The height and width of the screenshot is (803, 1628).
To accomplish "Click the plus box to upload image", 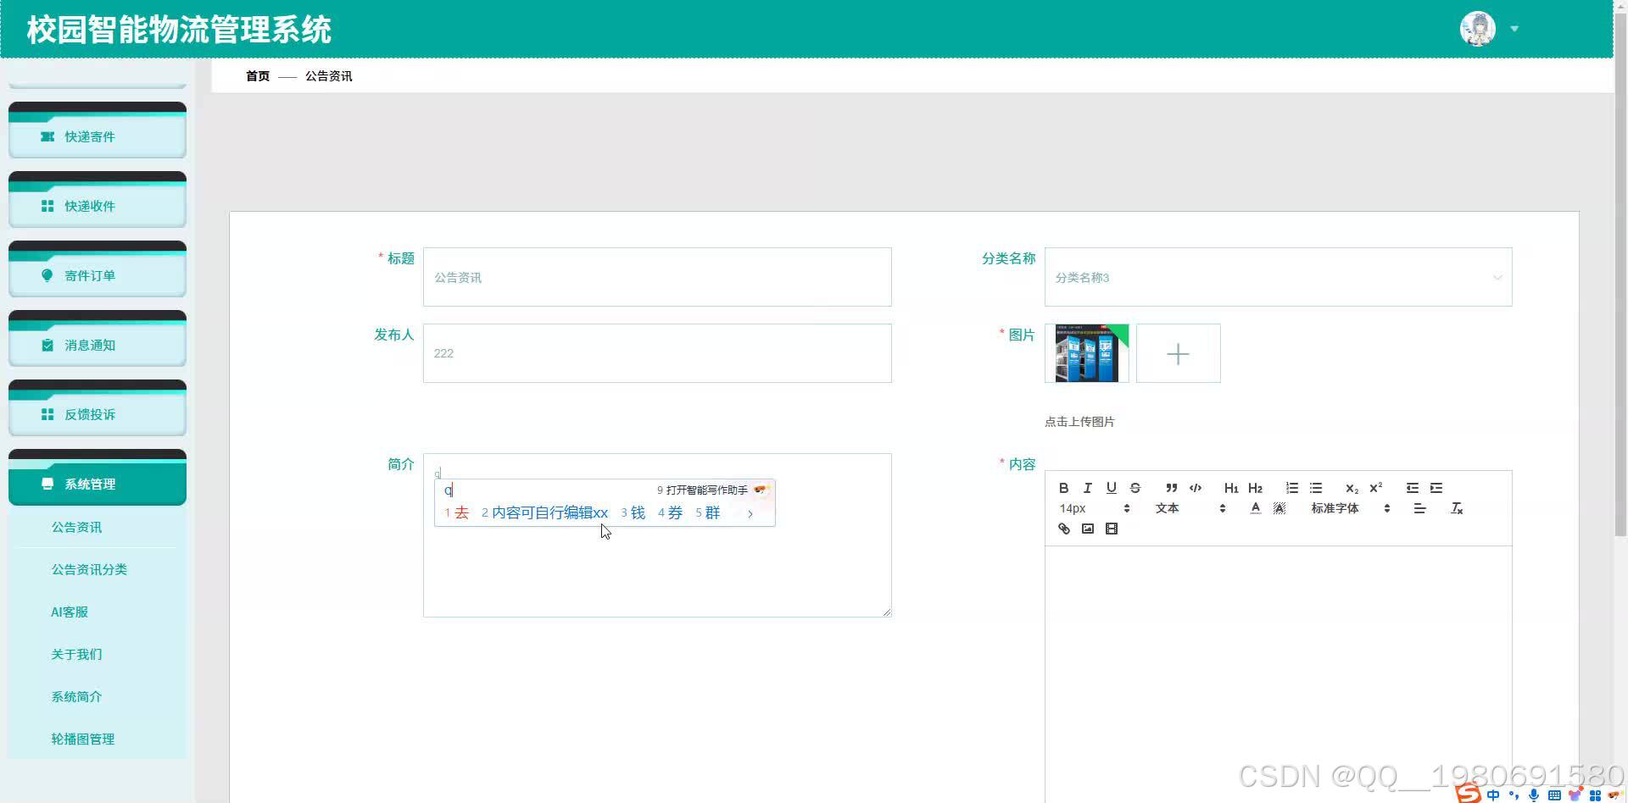I will click(x=1179, y=353).
